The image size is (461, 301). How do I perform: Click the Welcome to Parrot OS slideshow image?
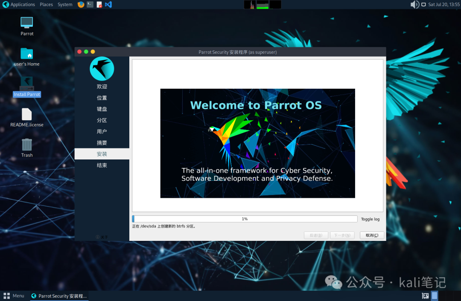tap(257, 143)
